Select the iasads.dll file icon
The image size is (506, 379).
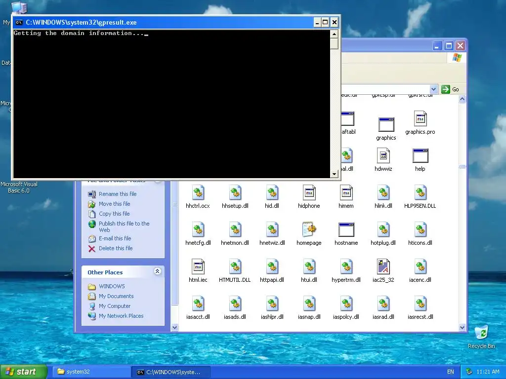(x=235, y=304)
